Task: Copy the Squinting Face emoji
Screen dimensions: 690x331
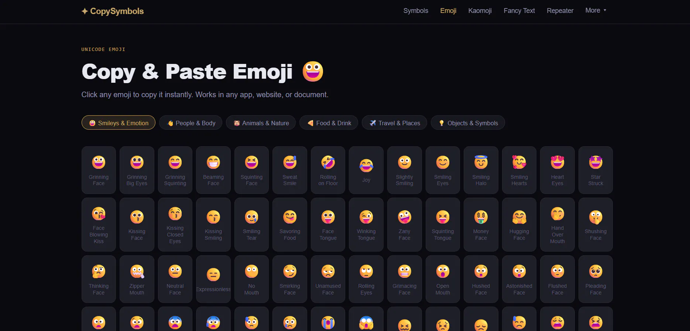Action: click(x=251, y=170)
